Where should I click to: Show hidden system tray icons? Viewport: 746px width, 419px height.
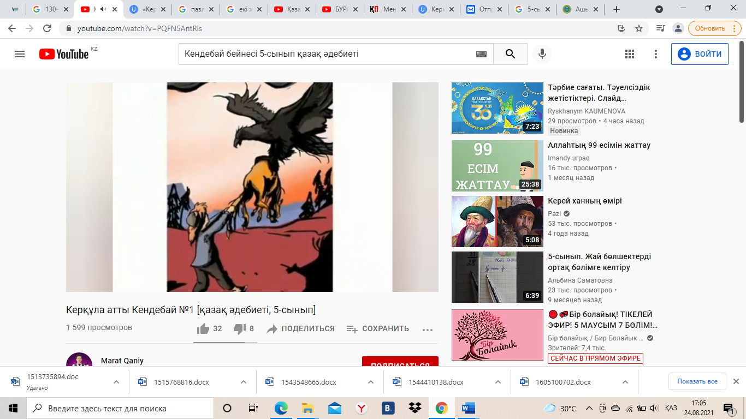click(x=589, y=408)
